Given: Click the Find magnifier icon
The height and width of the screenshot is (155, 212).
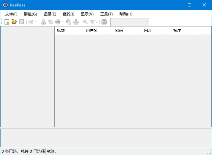Looking at the screenshot, I should (85, 22).
